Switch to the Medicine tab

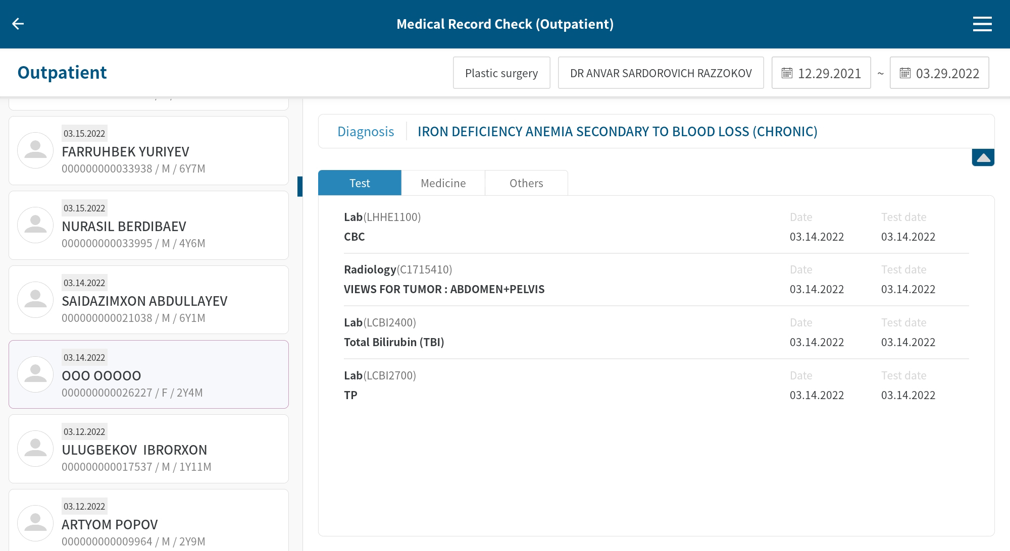(x=443, y=183)
